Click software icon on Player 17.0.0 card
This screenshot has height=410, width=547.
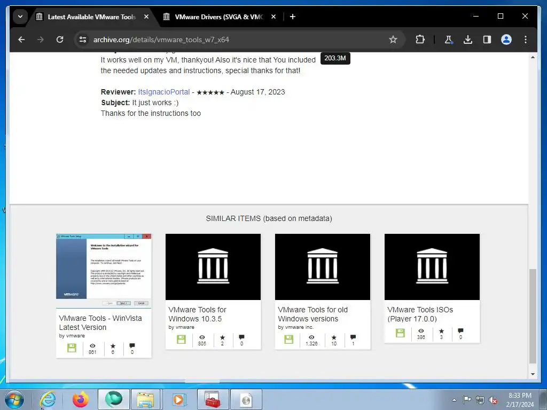400,333
